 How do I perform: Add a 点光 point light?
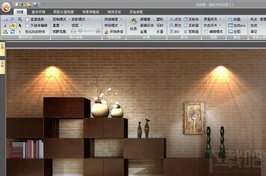(x=175, y=20)
